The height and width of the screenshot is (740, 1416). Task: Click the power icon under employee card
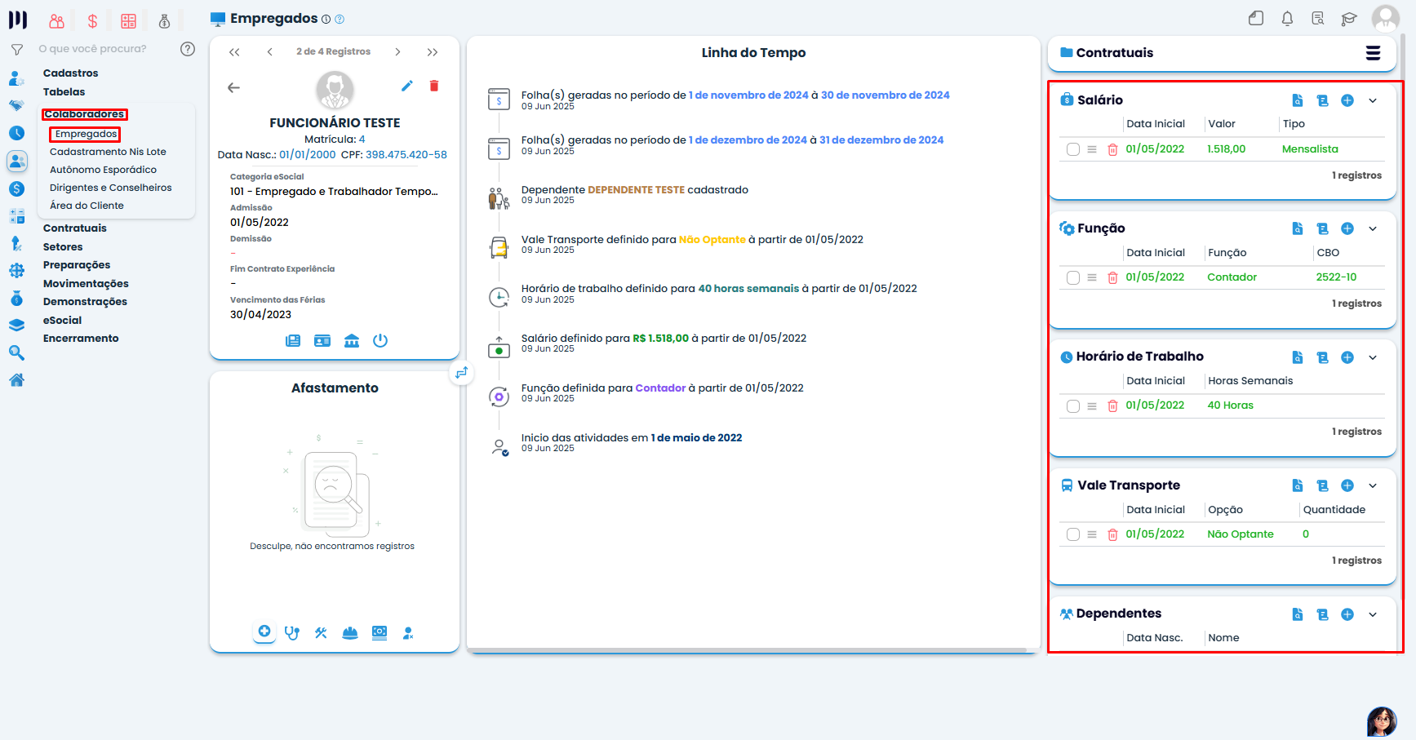(380, 340)
